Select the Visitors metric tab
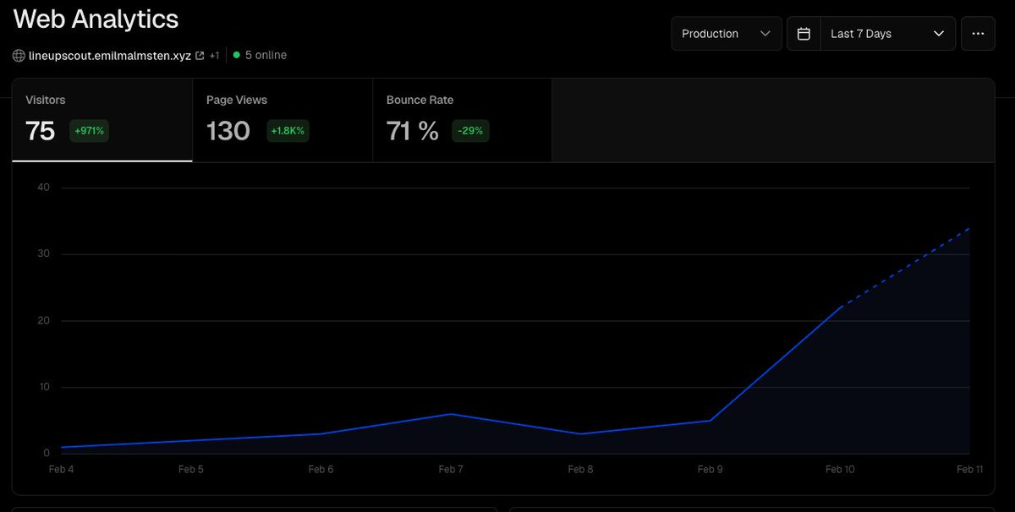This screenshot has height=512, width=1015. [102, 119]
